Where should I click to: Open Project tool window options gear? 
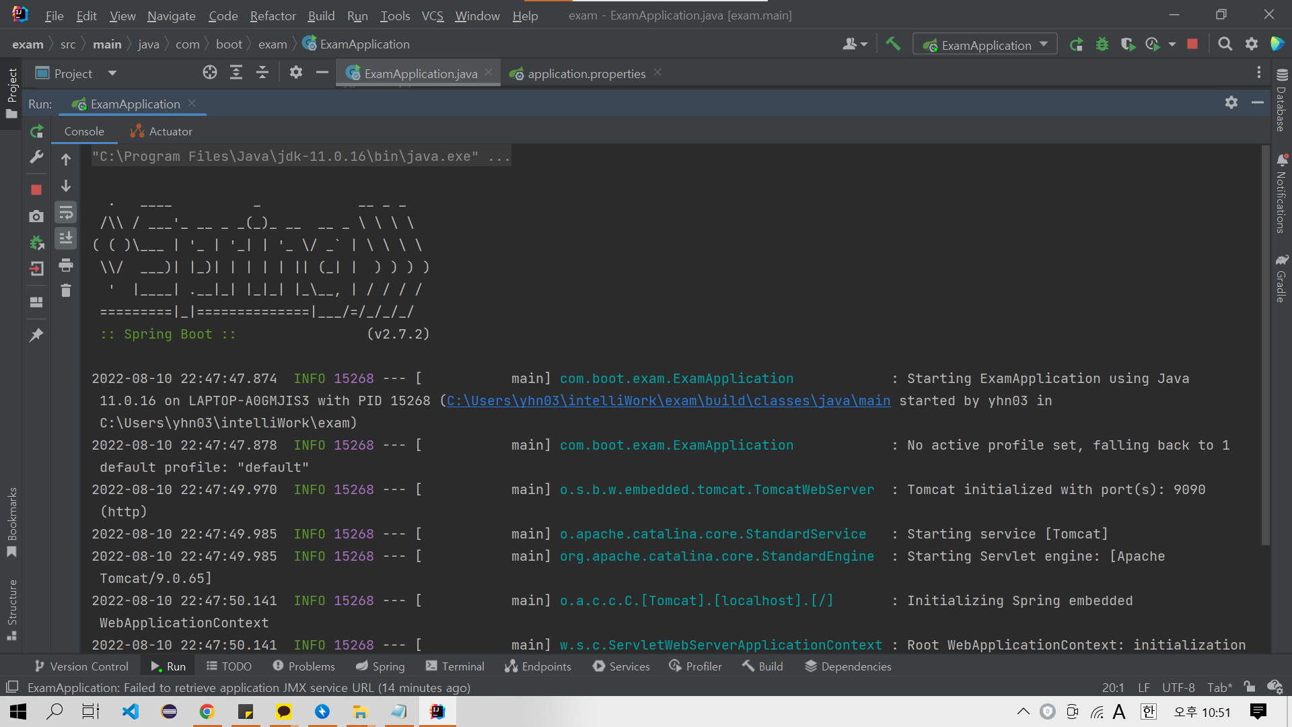[296, 73]
